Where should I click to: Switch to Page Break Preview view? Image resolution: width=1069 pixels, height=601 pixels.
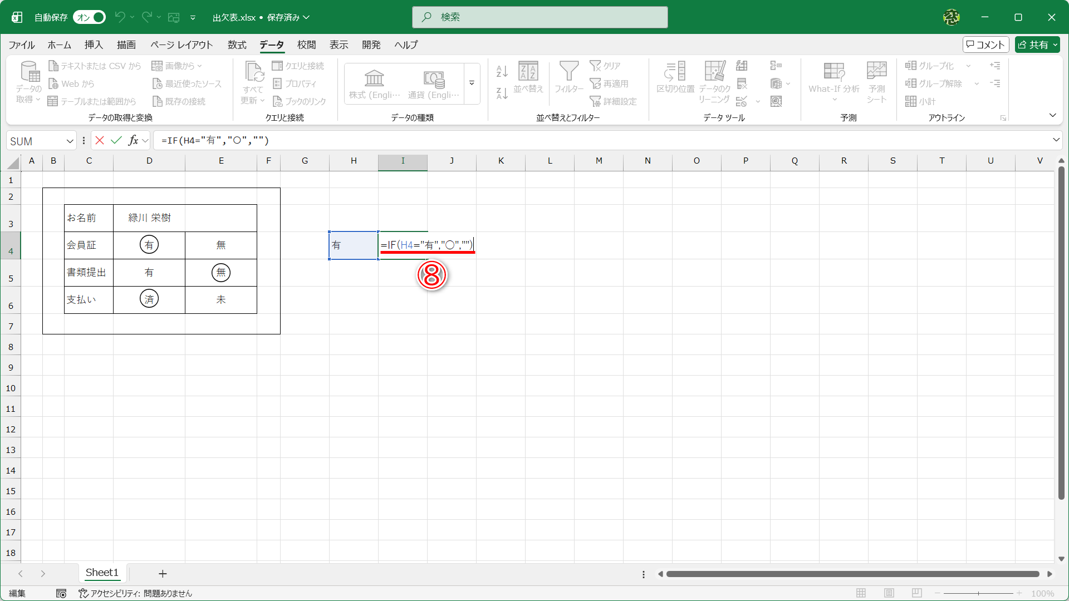point(917,593)
